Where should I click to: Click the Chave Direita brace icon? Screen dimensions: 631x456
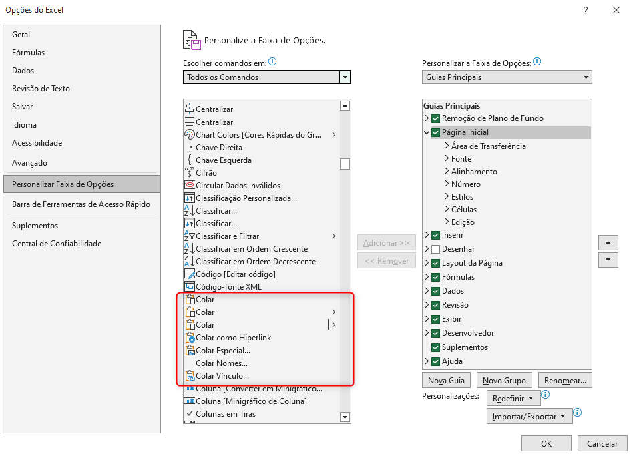click(x=190, y=148)
